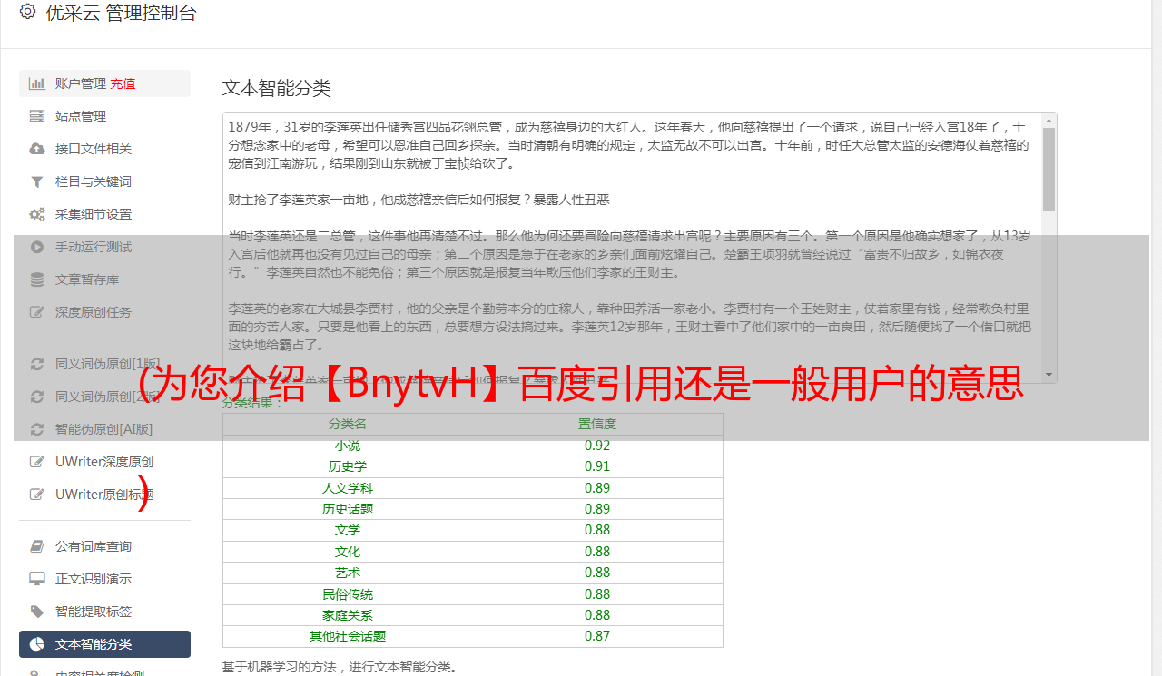Open 站点管理 in the sidebar
The height and width of the screenshot is (676, 1162).
(104, 116)
